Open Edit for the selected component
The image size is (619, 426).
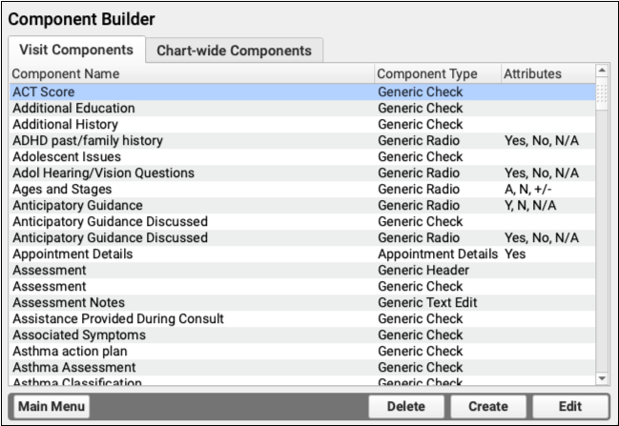point(569,406)
